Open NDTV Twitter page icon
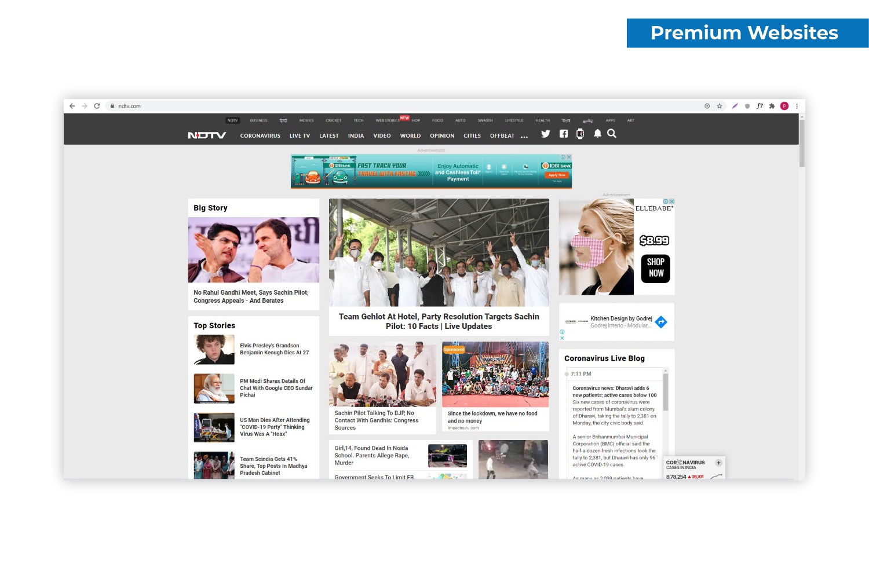The height and width of the screenshot is (579, 869). (x=545, y=134)
